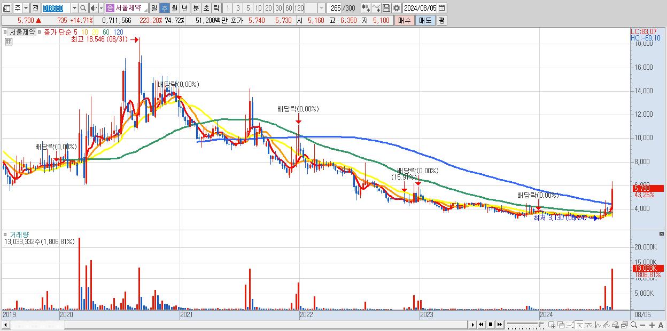Select the 분 minute period toggle
The image size is (667, 331).
[x=196, y=8]
